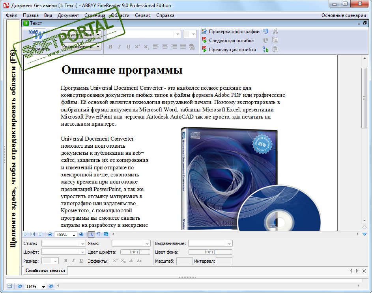Image resolution: width=372 pixels, height=293 pixels.
Task: Click the fit-to-width icon in text zoom bar
Action: (33, 234)
